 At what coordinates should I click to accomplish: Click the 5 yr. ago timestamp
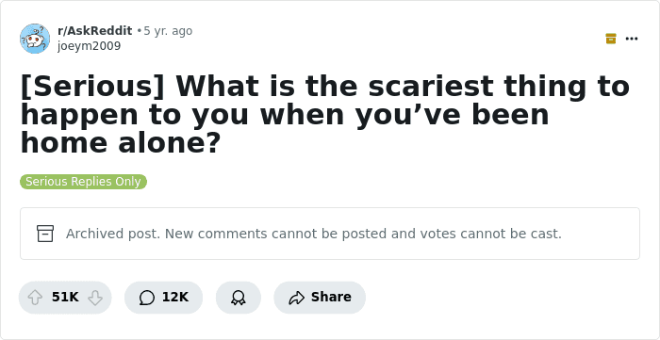169,31
